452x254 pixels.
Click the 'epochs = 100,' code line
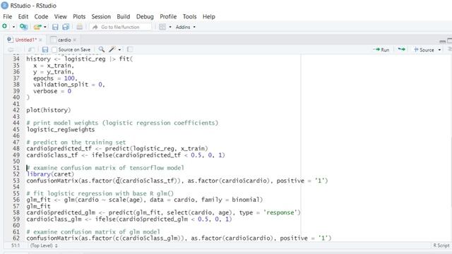(x=55, y=78)
